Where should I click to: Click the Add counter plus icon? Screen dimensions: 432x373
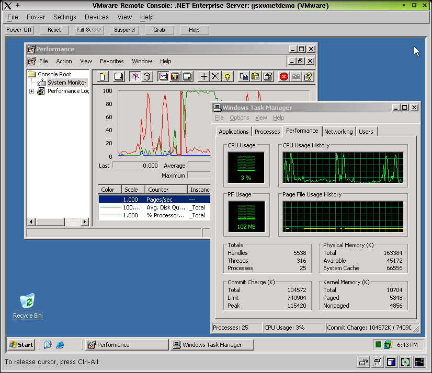click(x=203, y=76)
